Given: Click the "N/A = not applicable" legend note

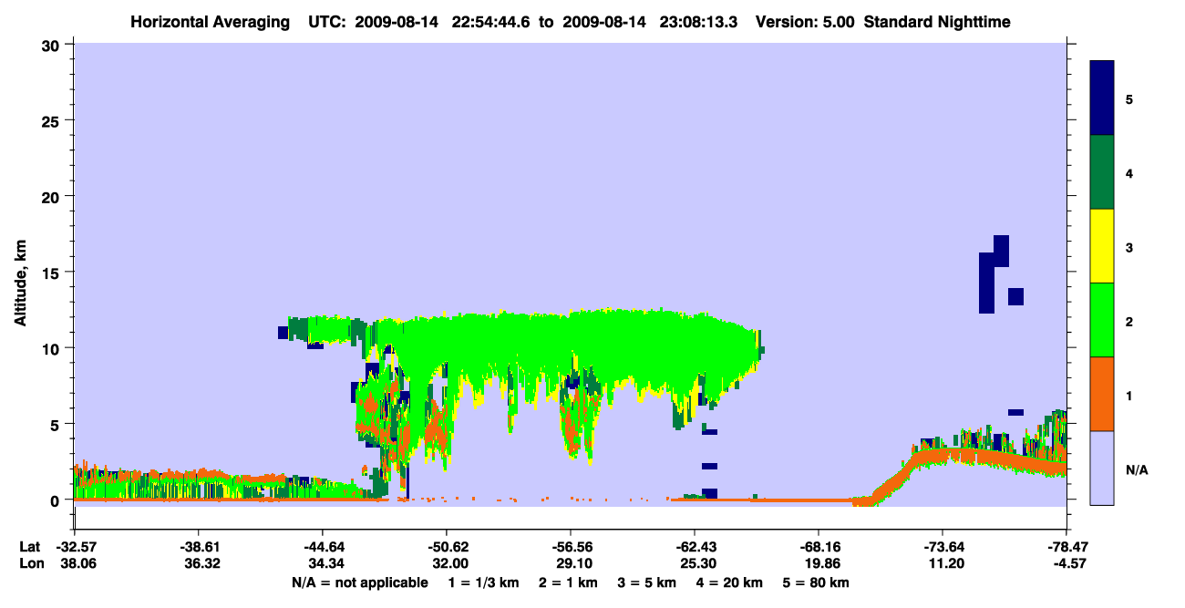Looking at the screenshot, I should (359, 582).
